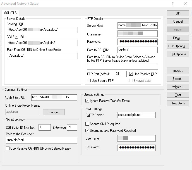The height and width of the screenshot is (170, 192).
Task: Uncheck Ignore Passive Transfer Errors
Action: click(87, 100)
